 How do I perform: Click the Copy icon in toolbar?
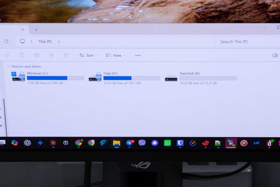7,55
